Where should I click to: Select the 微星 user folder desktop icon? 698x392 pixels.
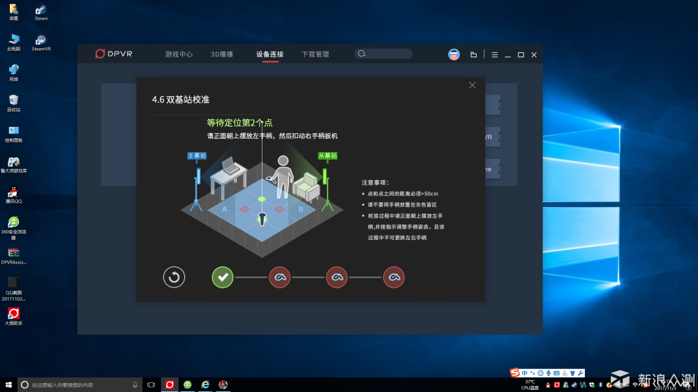pyautogui.click(x=14, y=13)
